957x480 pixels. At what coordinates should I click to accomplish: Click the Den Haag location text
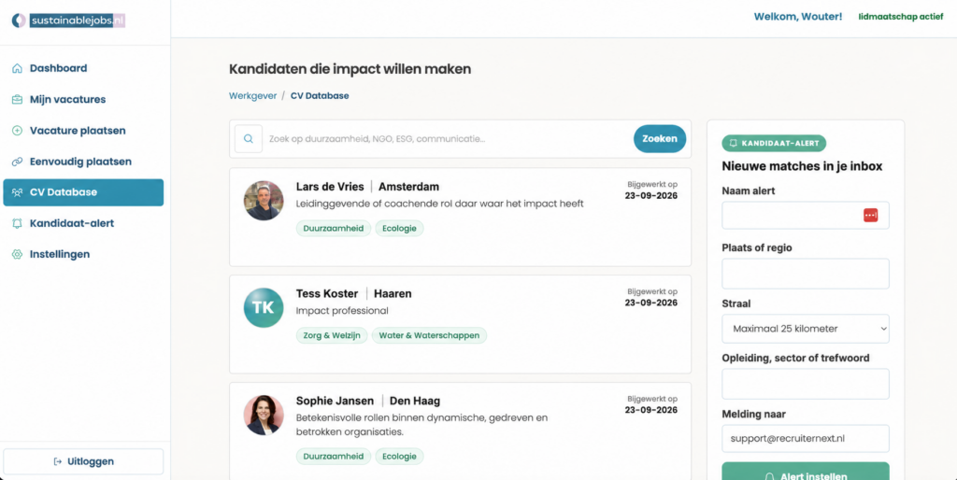[415, 402]
